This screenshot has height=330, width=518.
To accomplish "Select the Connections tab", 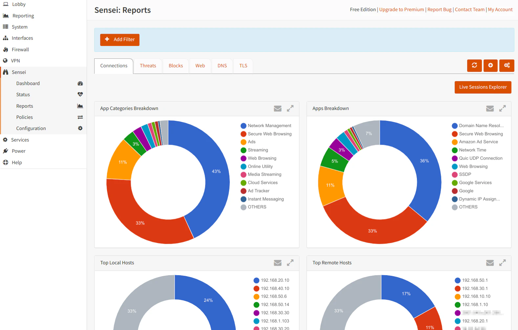I will 114,66.
